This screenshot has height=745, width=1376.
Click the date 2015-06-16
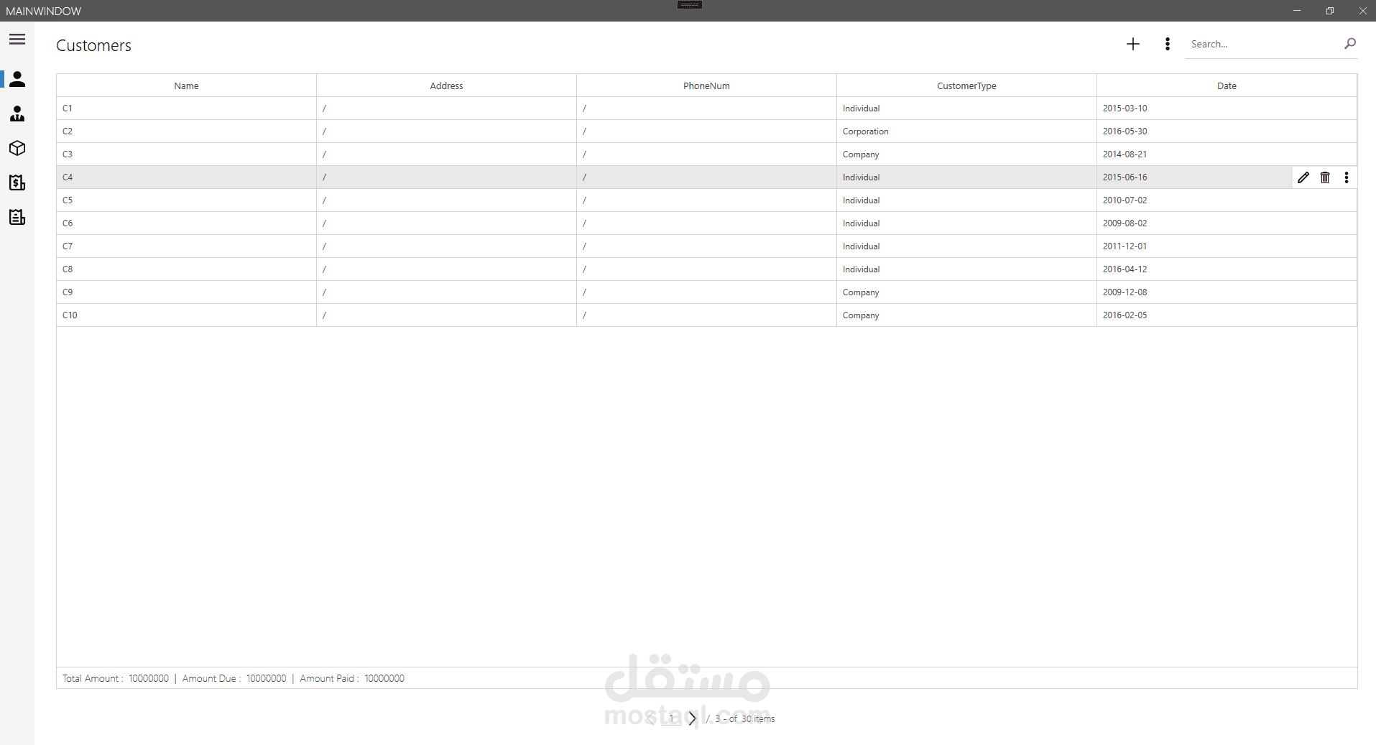point(1125,177)
